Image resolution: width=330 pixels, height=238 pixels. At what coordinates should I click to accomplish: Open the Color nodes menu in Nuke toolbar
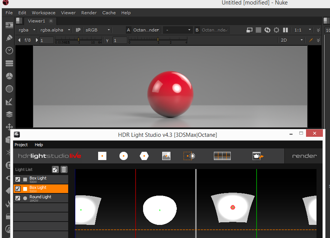click(x=9, y=76)
